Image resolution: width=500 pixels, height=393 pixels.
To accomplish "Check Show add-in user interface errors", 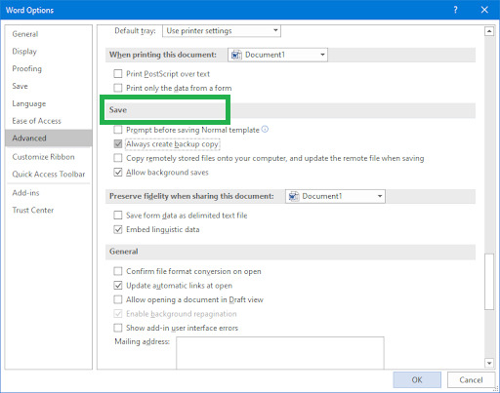I will pyautogui.click(x=118, y=328).
